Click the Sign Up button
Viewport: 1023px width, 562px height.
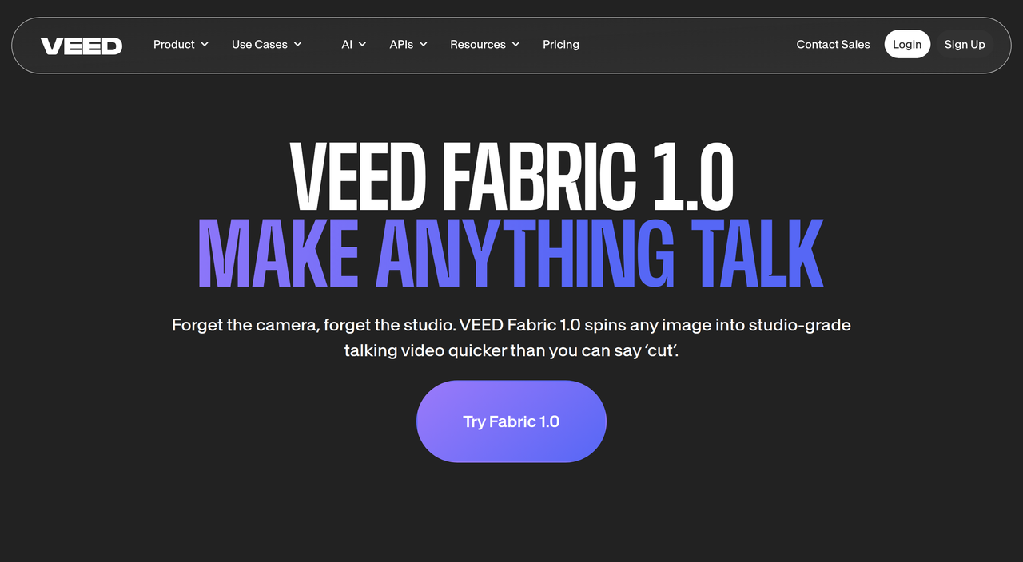965,45
